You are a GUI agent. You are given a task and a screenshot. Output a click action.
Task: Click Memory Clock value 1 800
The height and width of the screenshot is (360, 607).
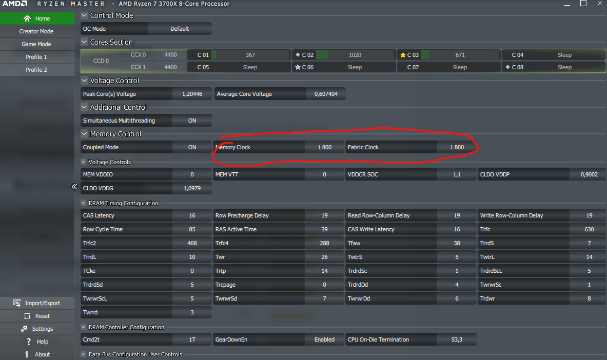324,147
